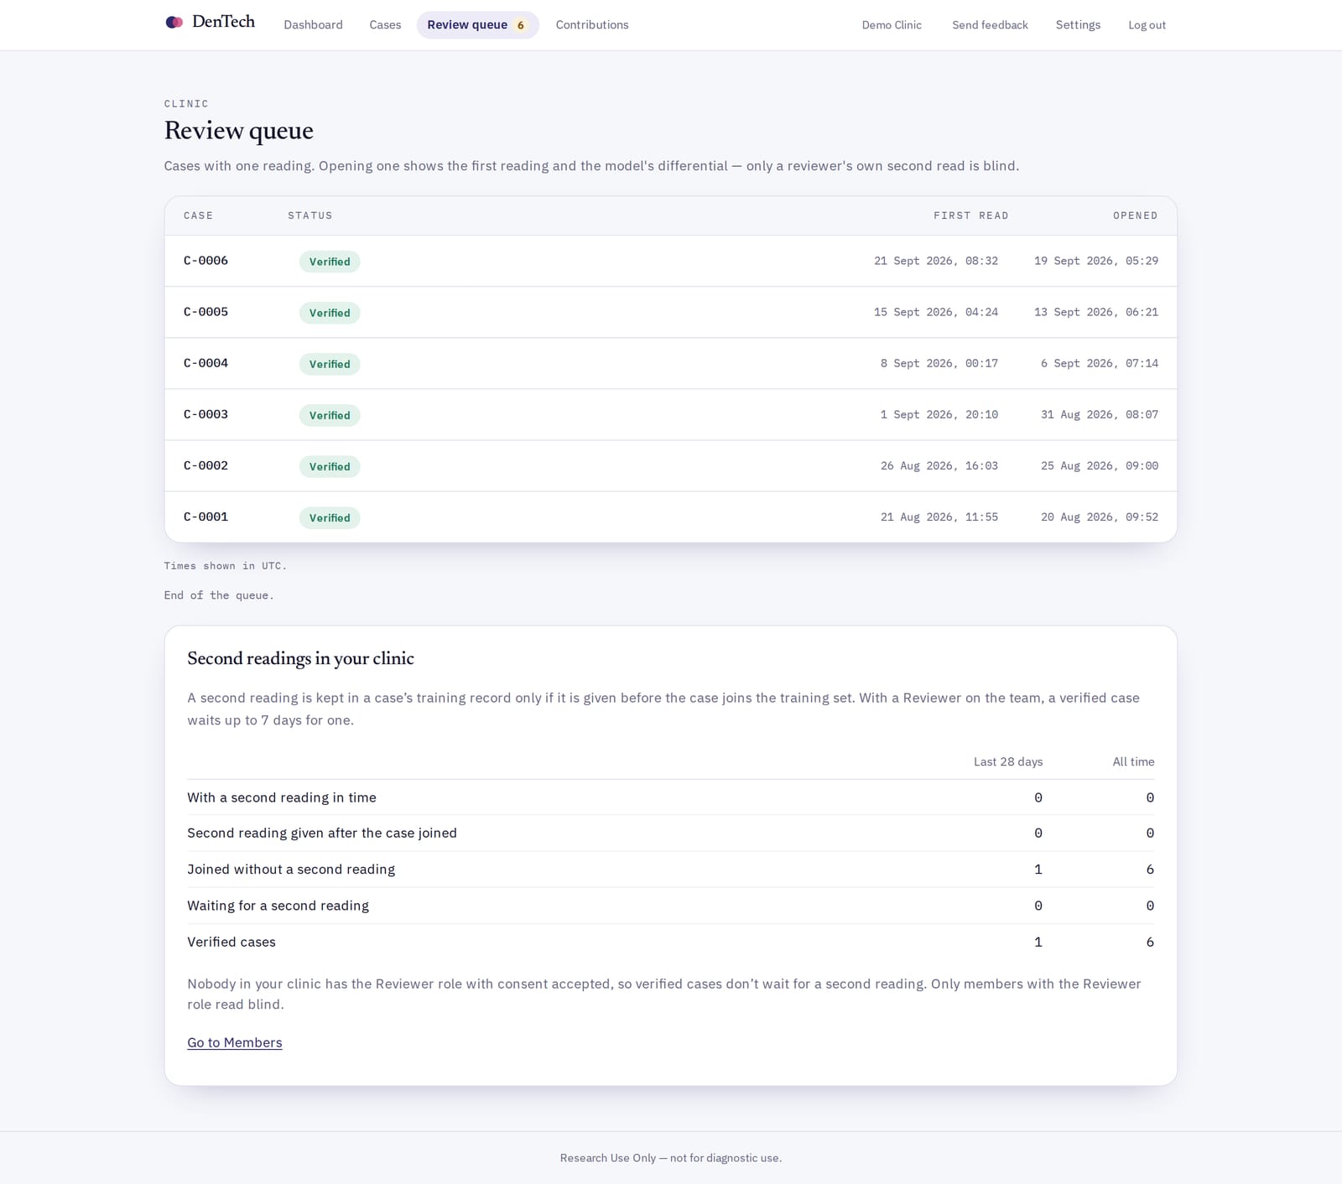Click the OPENED column header
The image size is (1342, 1184).
tap(1136, 216)
